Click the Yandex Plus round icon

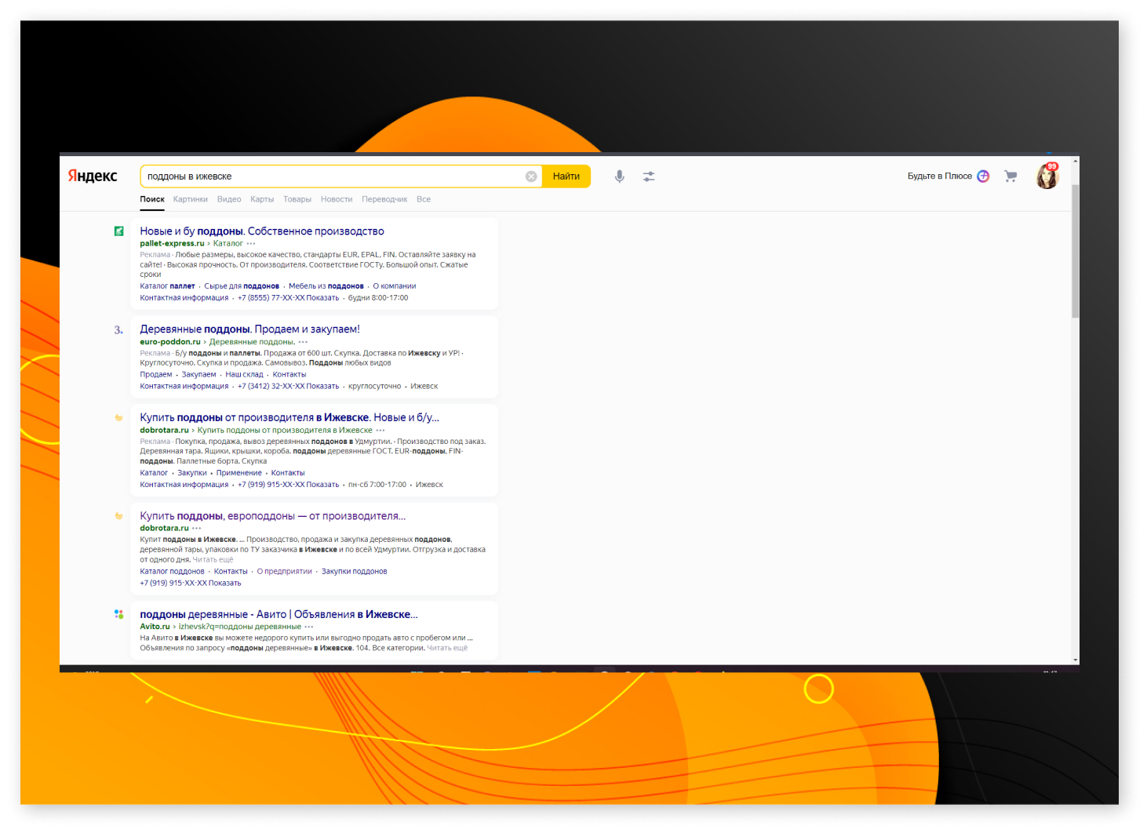click(983, 176)
